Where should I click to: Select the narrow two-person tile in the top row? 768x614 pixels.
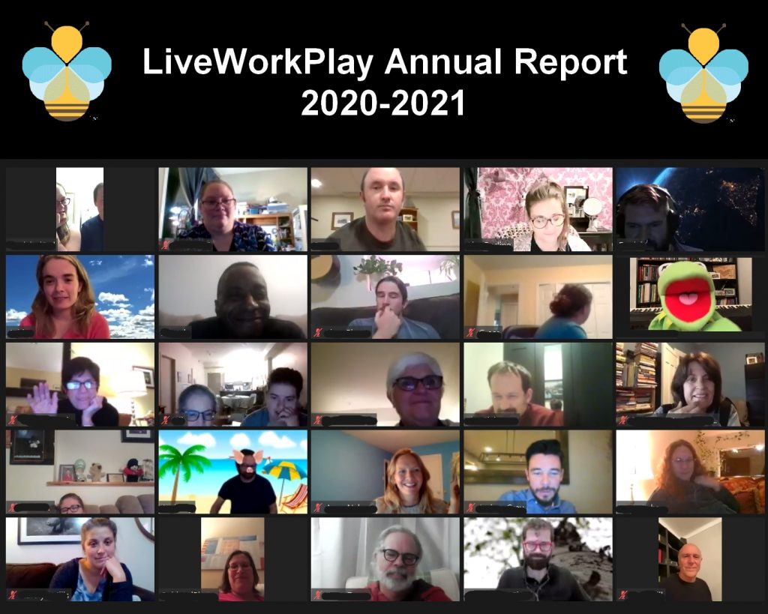coord(79,210)
